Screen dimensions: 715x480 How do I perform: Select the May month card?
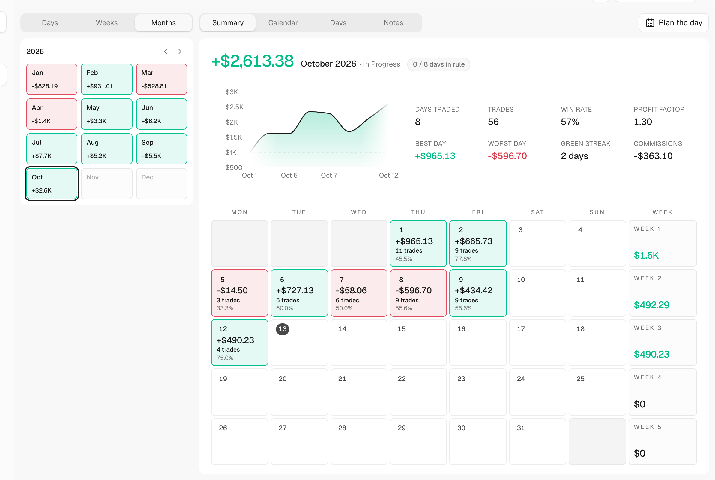[106, 114]
